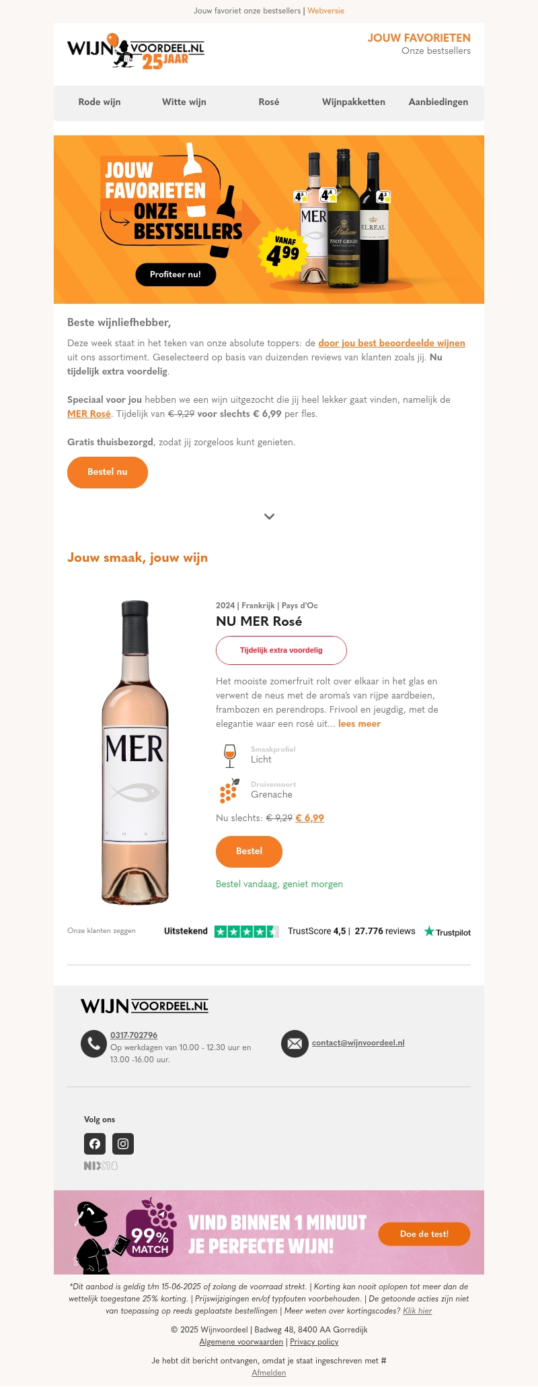Click the envelope email icon

[295, 1043]
